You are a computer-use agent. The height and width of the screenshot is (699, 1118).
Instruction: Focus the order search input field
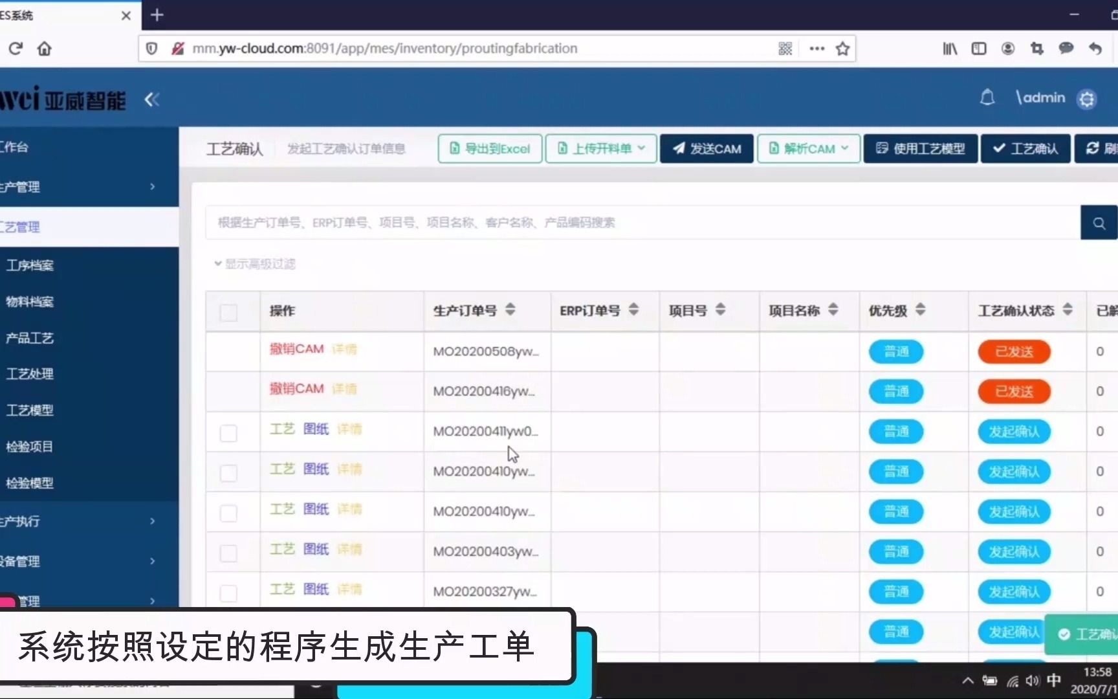coord(643,223)
